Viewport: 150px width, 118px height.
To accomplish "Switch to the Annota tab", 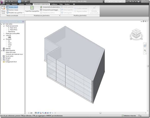I will tap(21, 4).
